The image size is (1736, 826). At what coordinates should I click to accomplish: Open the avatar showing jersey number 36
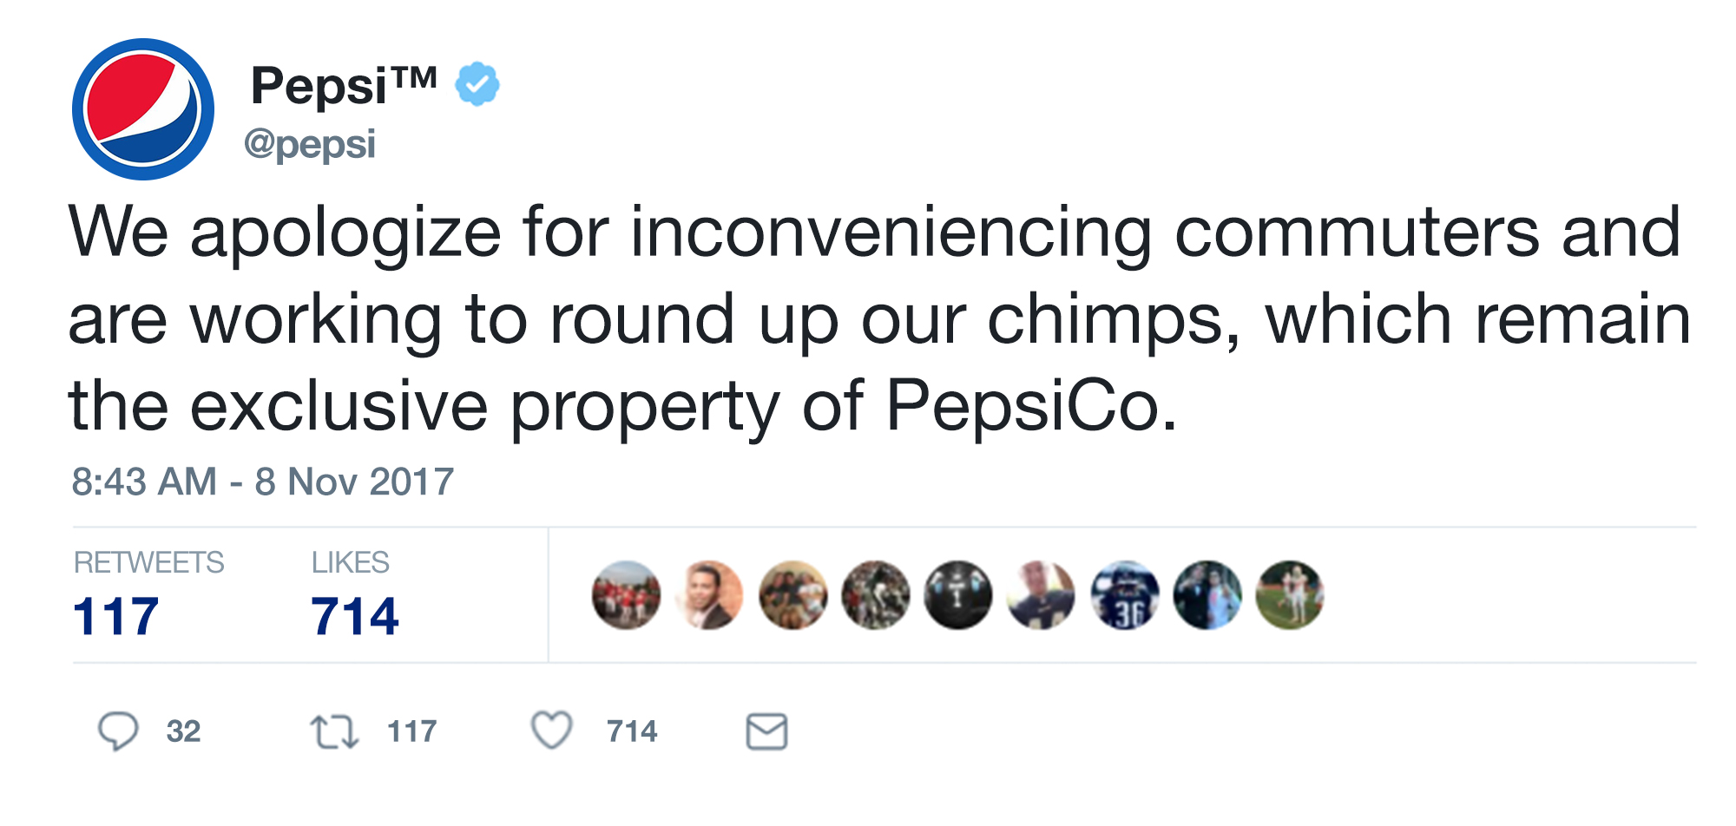pyautogui.click(x=1124, y=595)
